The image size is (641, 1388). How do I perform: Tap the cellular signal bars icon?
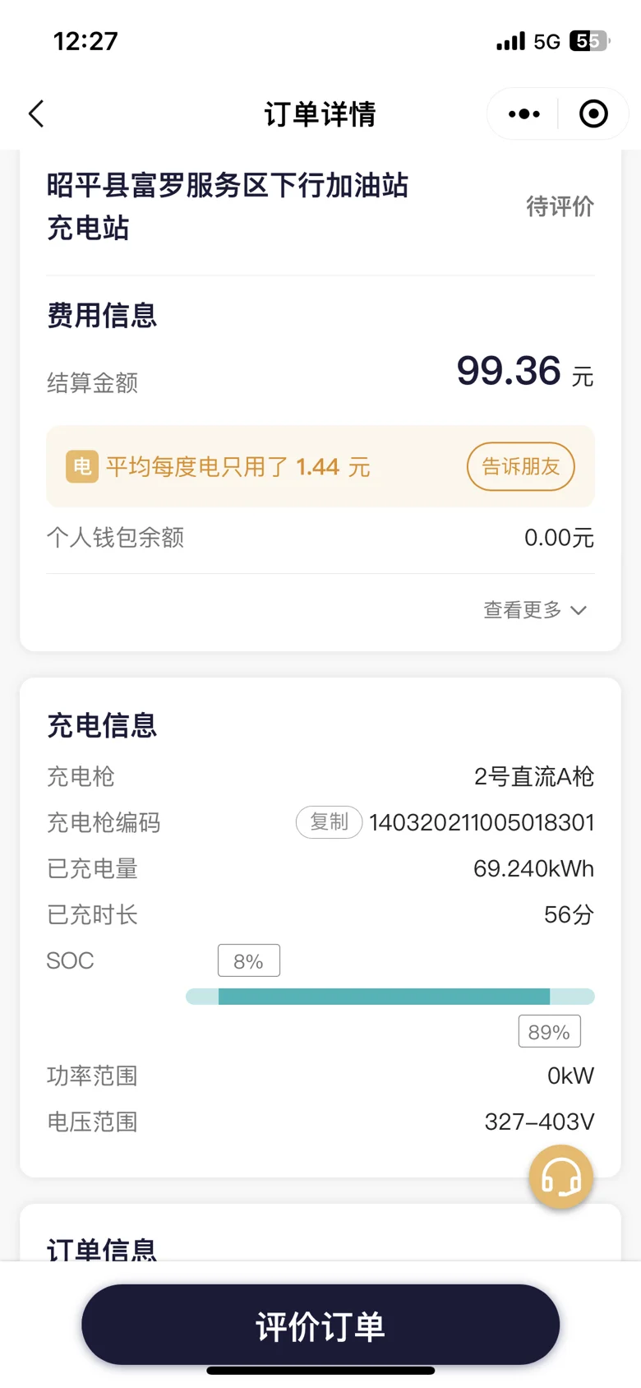(x=510, y=41)
